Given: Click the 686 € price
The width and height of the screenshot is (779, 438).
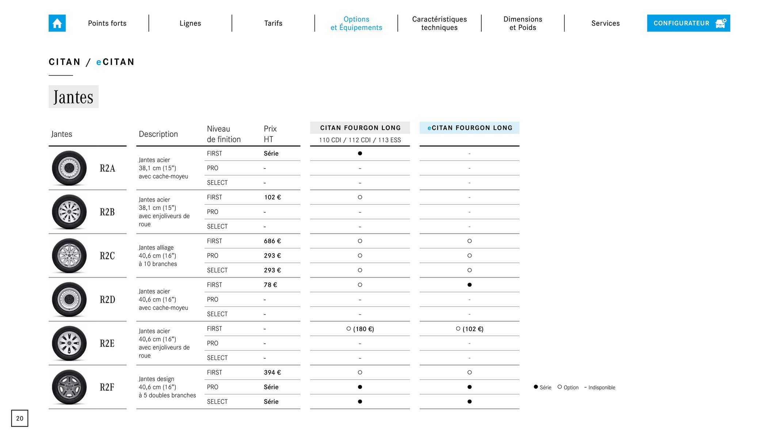Looking at the screenshot, I should 272,241.
